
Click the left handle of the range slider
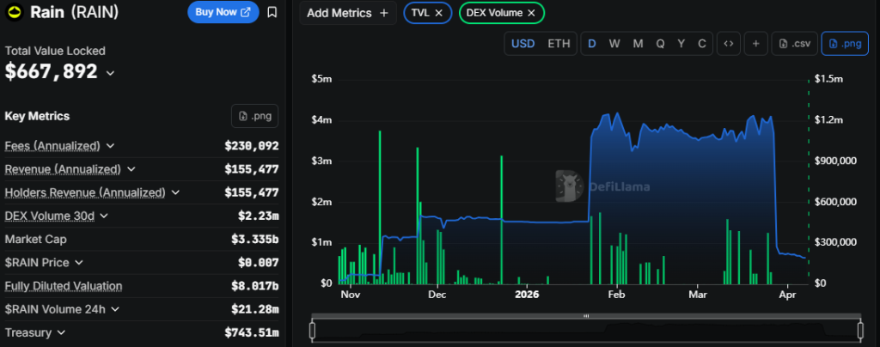tap(313, 330)
